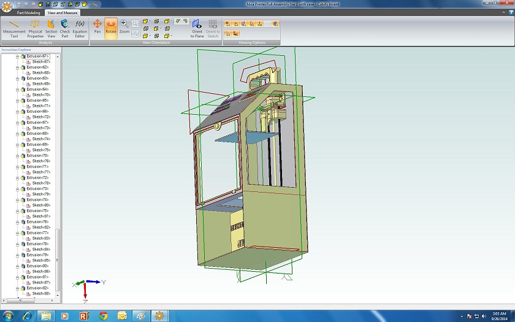Click the volume icon in system tray
This screenshot has width=515, height=322.
tap(484, 316)
